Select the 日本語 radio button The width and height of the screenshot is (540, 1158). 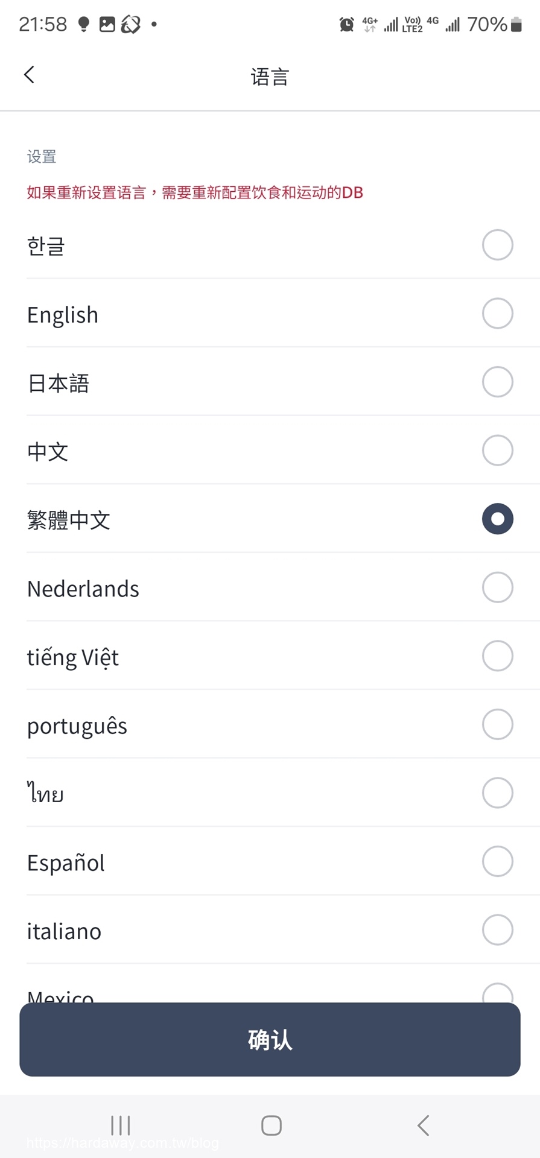497,382
